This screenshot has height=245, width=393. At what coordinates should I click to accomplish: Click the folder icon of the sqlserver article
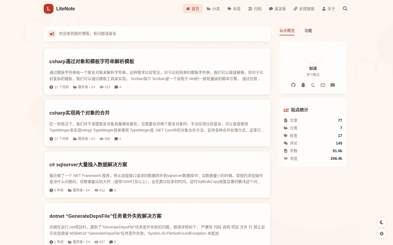(x=70, y=190)
